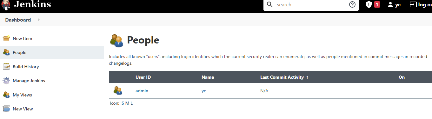The width and height of the screenshot is (432, 119).
Task: Open the admin user ID link
Action: pyautogui.click(x=142, y=91)
